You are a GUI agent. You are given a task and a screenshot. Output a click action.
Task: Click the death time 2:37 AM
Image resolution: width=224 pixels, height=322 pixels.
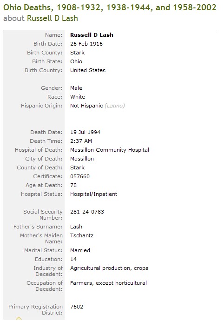(x=81, y=141)
